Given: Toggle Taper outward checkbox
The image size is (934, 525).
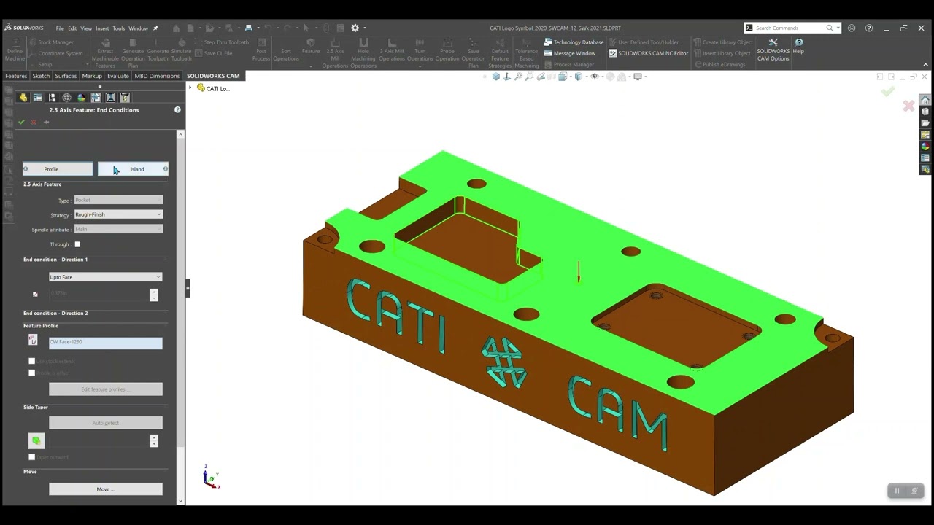Looking at the screenshot, I should tap(31, 457).
